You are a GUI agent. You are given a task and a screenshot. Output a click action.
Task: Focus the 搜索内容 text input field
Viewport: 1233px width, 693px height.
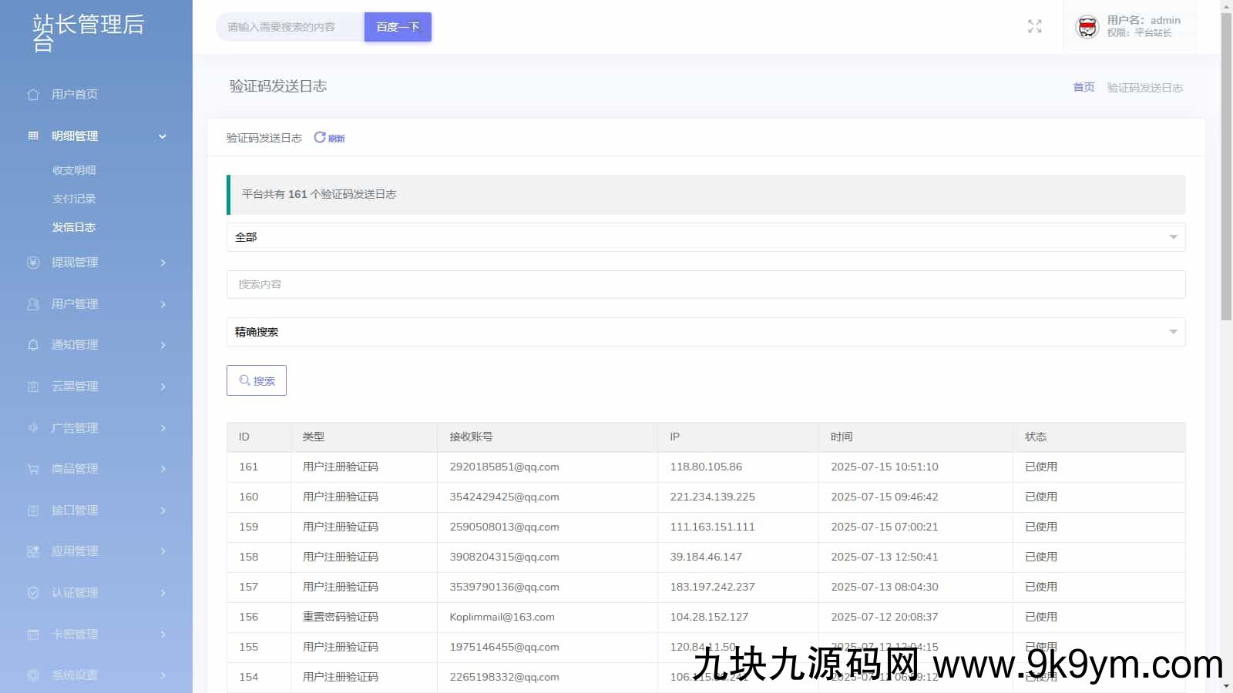click(x=705, y=284)
